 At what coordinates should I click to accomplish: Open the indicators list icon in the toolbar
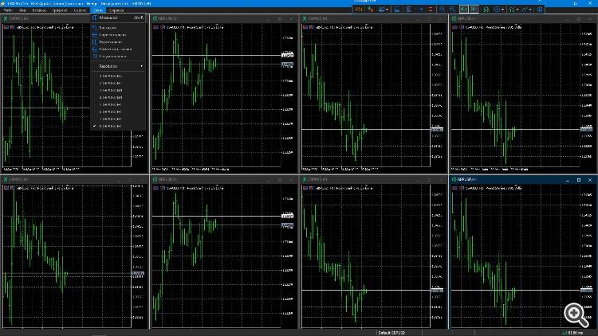486,10
